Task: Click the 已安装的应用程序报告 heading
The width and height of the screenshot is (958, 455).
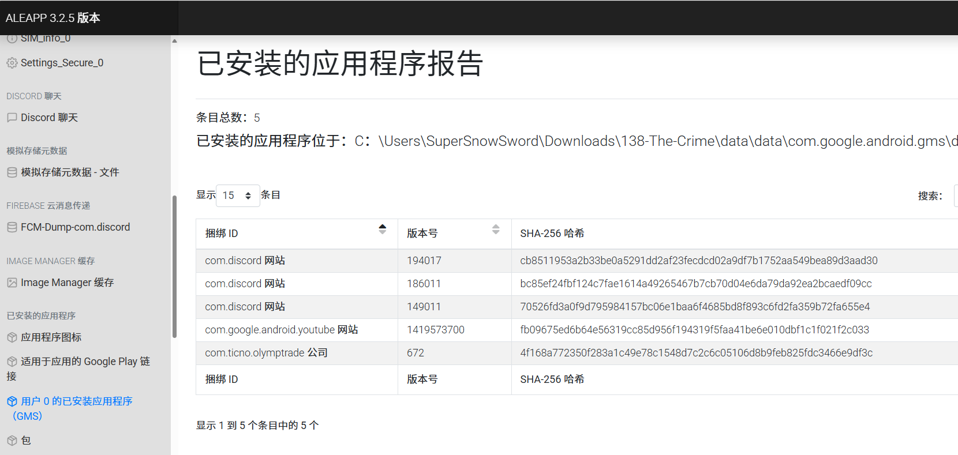Action: coord(340,63)
